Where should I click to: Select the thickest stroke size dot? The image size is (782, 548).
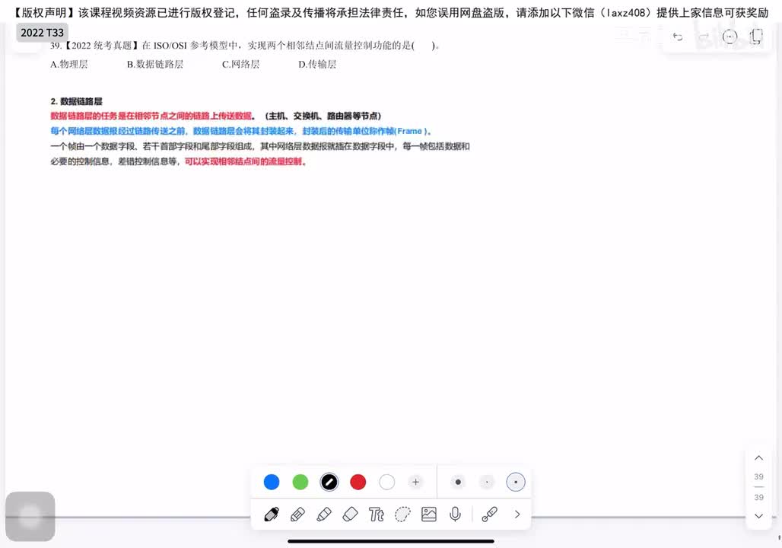coord(458,482)
